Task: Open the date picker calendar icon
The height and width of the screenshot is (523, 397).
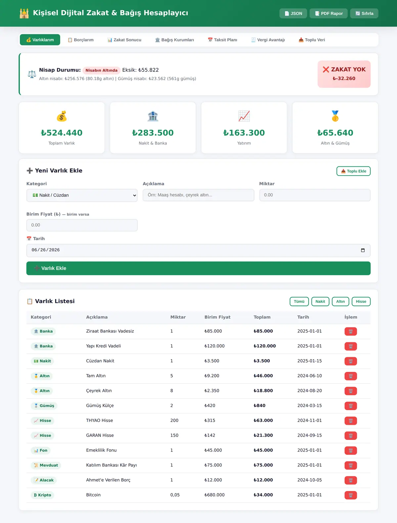Action: point(363,250)
